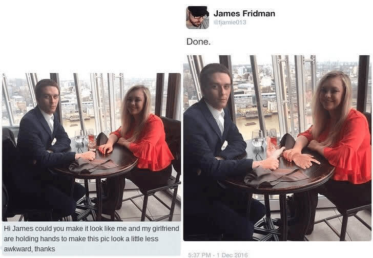Click the man's white tie in left photo
The image size is (373, 258).
tap(51, 124)
